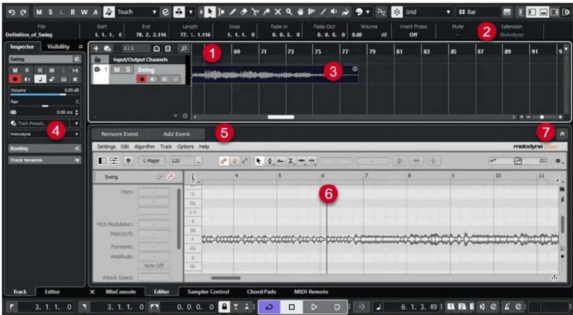Viewport: 573px width, 315px height.
Task: Click Play in the transport bar
Action: pyautogui.click(x=315, y=306)
